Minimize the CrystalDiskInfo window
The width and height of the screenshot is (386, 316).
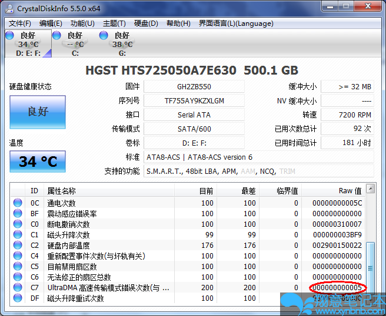(330, 6)
